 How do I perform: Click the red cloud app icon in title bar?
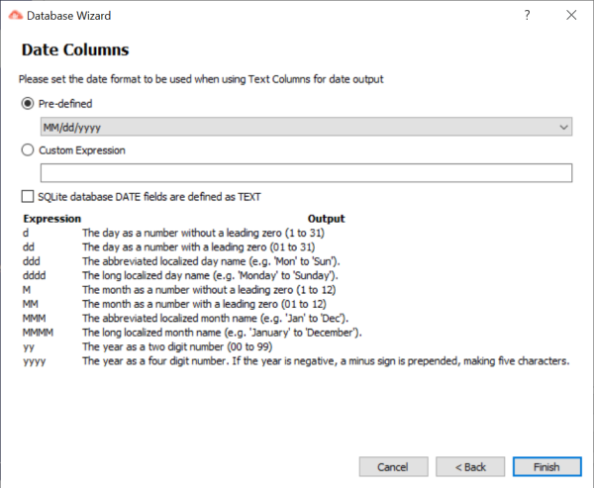16,15
